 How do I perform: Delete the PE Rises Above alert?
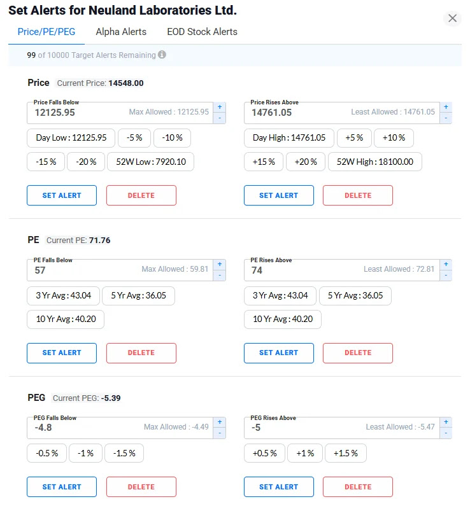(x=358, y=353)
